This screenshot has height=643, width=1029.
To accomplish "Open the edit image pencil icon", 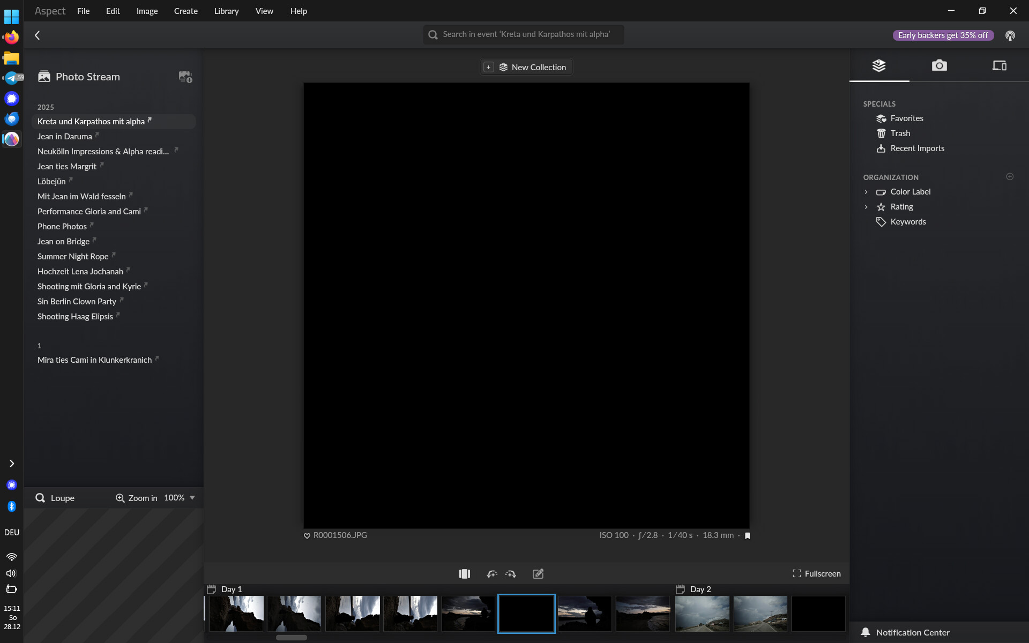I will (538, 574).
